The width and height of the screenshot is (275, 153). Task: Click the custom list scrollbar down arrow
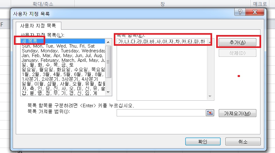(x=108, y=92)
